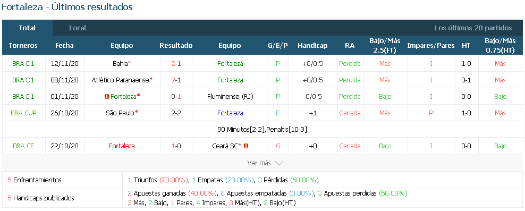The height and width of the screenshot is (211, 525).
Task: Click the 2-2 result on 26/10/20
Action: pos(176,113)
